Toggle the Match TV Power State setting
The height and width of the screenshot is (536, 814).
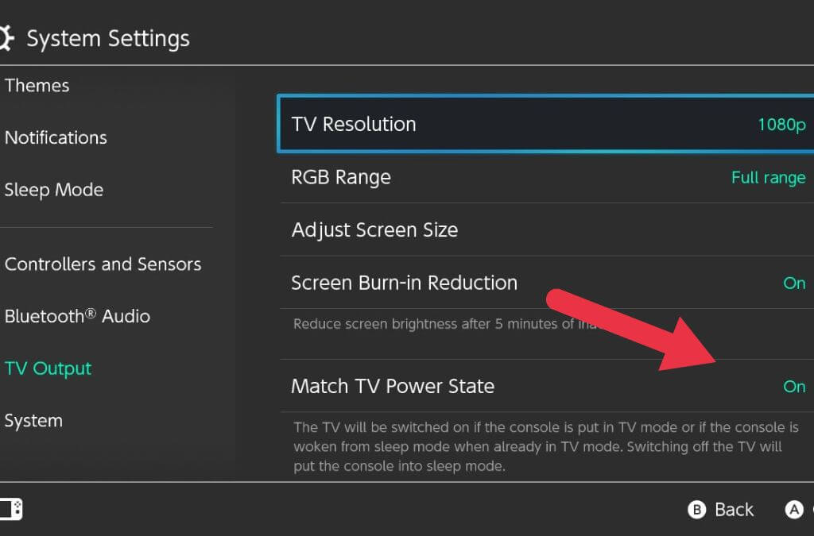[x=793, y=387]
